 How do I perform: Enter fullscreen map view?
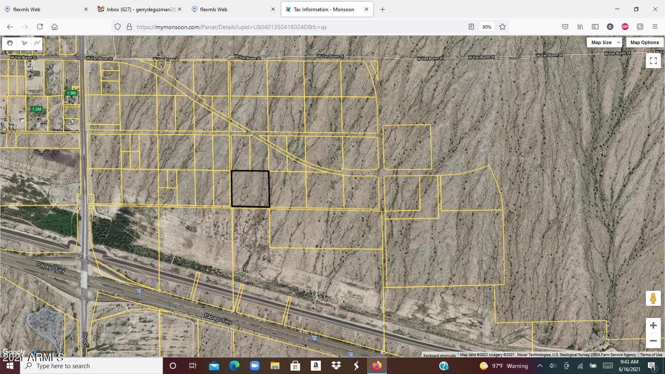click(653, 60)
